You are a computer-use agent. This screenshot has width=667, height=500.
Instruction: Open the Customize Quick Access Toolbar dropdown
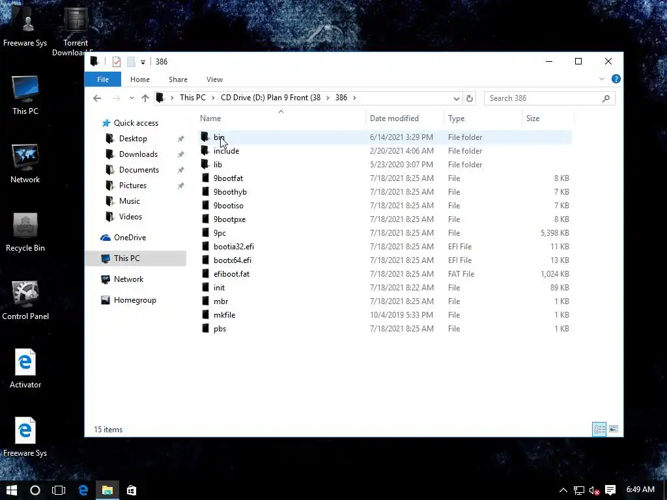[143, 62]
